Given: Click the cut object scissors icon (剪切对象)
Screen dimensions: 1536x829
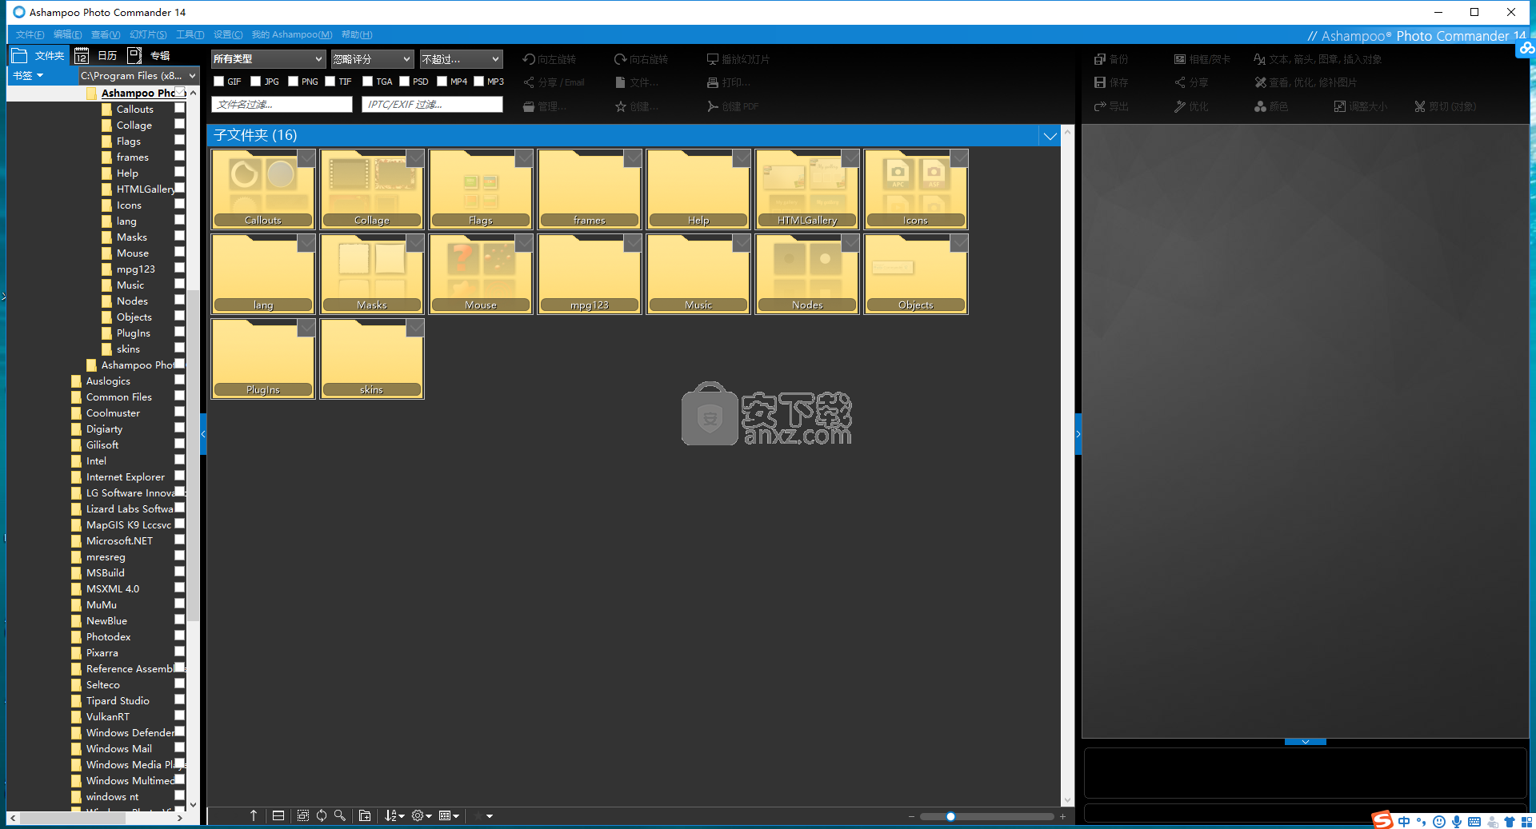Looking at the screenshot, I should tap(1420, 106).
